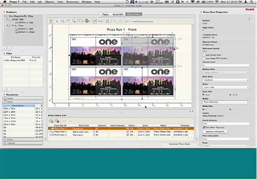Click the Press Run 2 sheet icon
Image resolution: width=257 pixels, height=179 pixels.
click(53, 132)
